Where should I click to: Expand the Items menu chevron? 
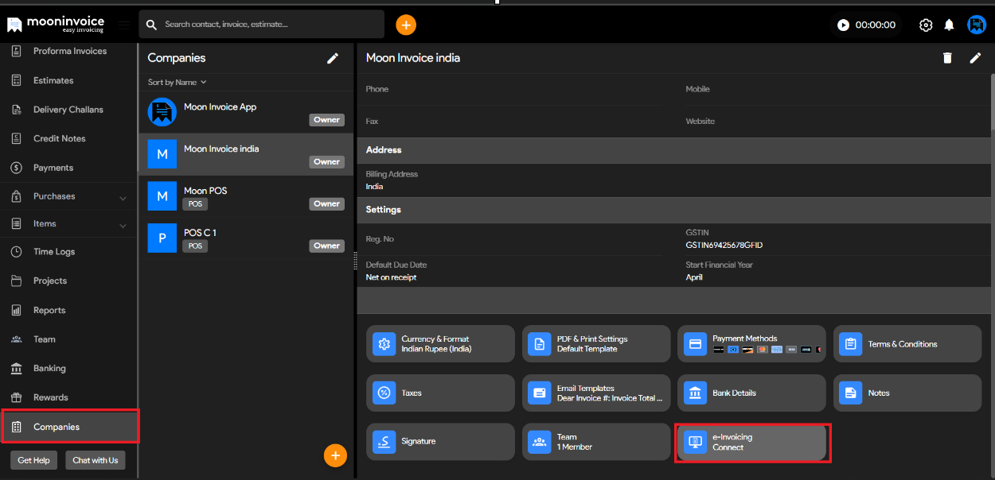[123, 226]
